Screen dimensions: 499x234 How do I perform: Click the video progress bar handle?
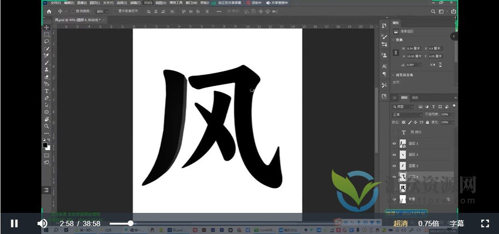tap(130, 224)
